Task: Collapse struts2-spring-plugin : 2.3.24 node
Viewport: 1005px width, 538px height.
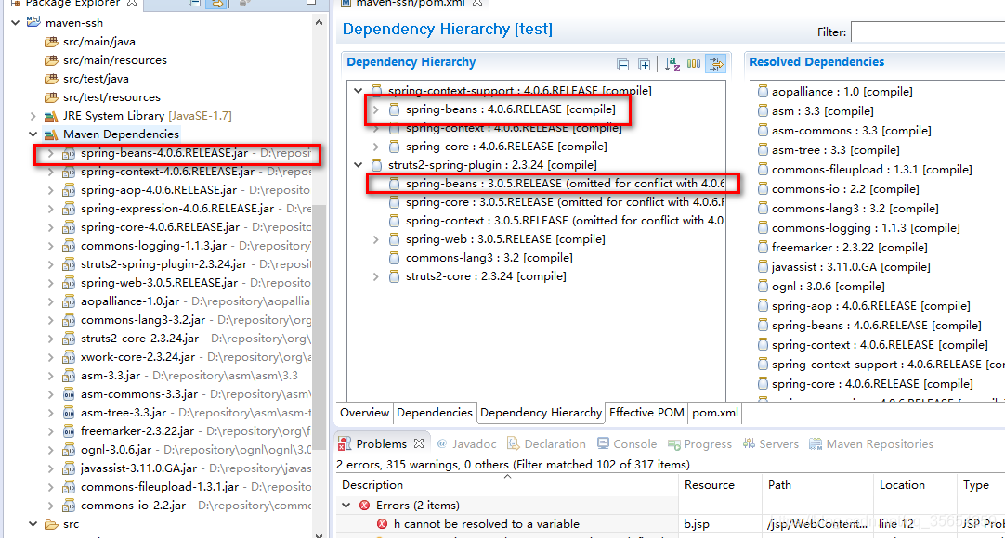Action: point(359,165)
